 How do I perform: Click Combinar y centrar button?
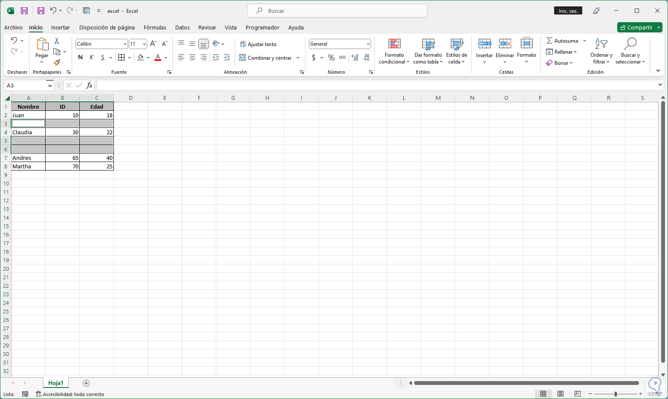265,58
